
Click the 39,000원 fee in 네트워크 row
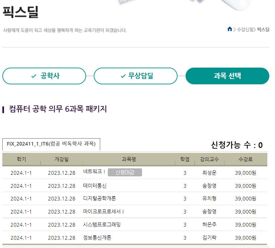pos(246,173)
